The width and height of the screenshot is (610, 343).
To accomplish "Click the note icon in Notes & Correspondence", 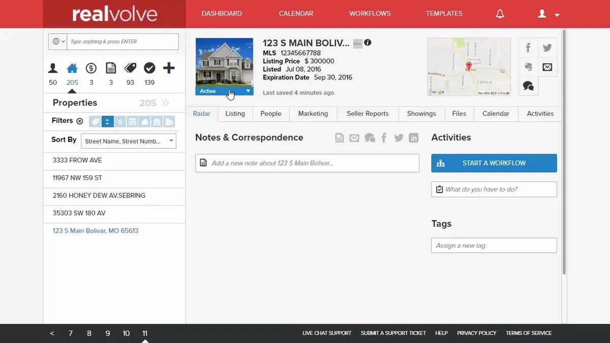I will (340, 138).
